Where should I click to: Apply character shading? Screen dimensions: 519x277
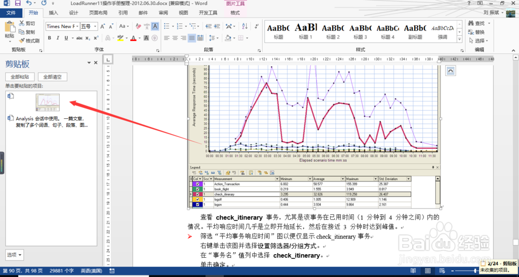(x=147, y=38)
